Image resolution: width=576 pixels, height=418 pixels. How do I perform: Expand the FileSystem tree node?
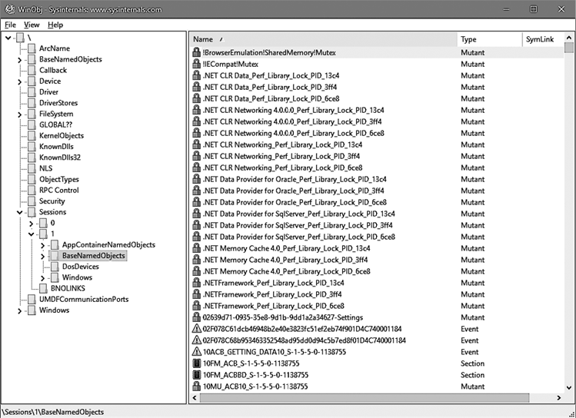point(19,114)
